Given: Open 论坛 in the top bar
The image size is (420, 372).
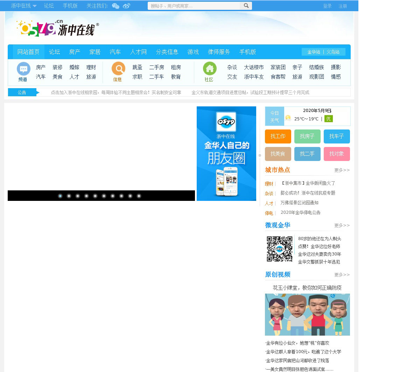Looking at the screenshot, I should point(49,6).
